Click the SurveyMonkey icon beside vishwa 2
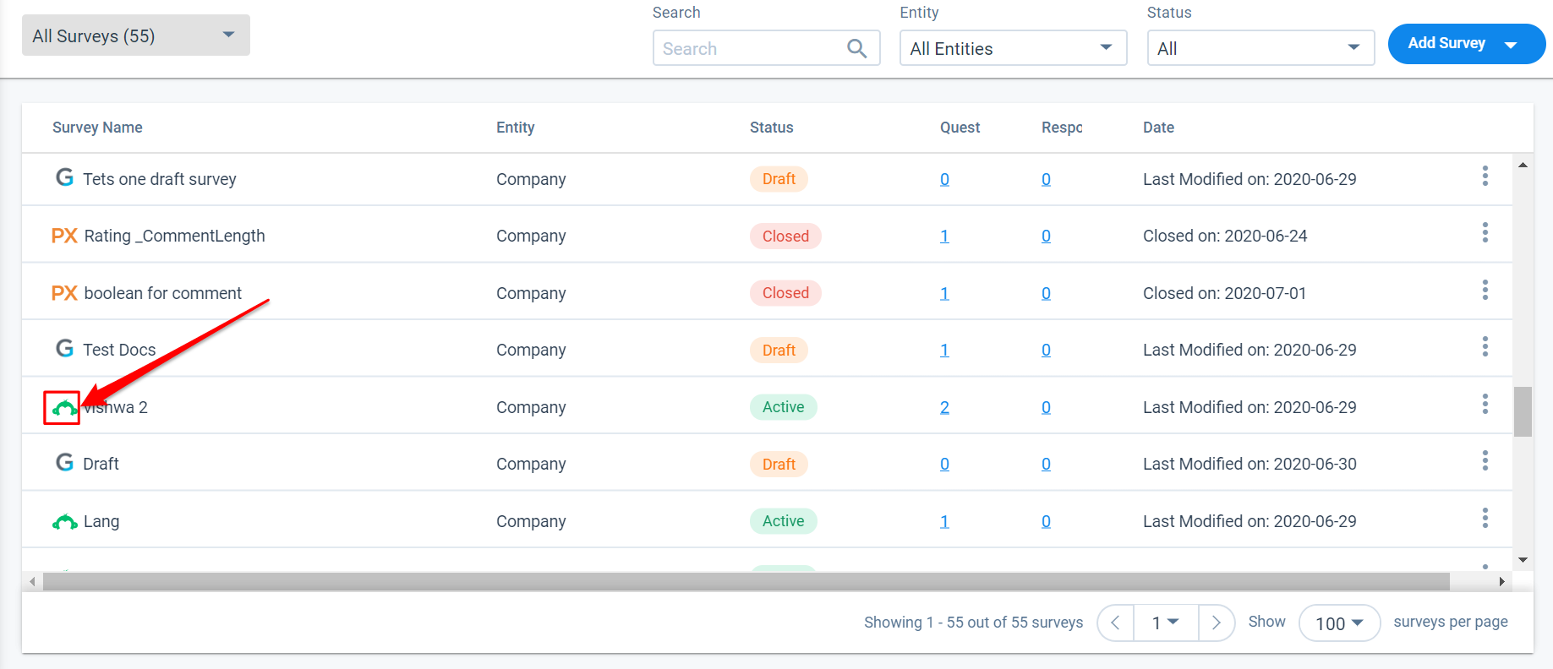Image resolution: width=1553 pixels, height=669 pixels. 64,408
